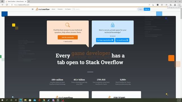The image size is (182, 102).
Task: Click the lock icon in blue card
Action: coord(113,25)
